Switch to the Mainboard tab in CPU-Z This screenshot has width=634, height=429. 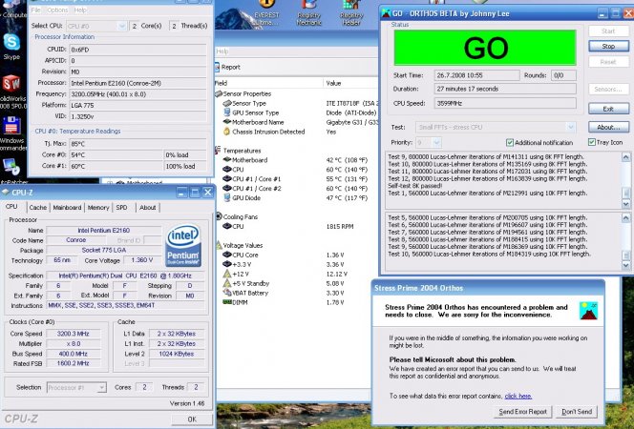click(67, 208)
